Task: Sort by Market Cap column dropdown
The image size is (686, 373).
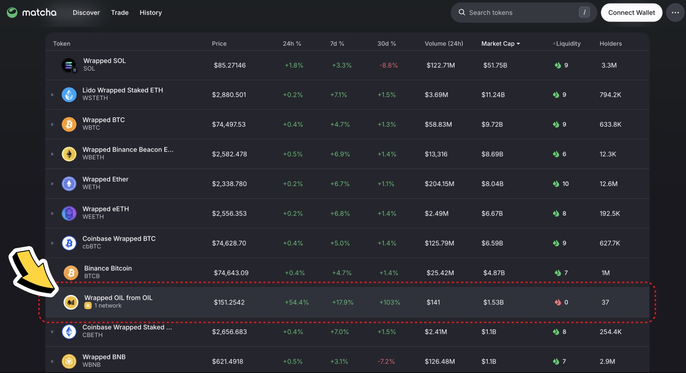Action: [501, 44]
